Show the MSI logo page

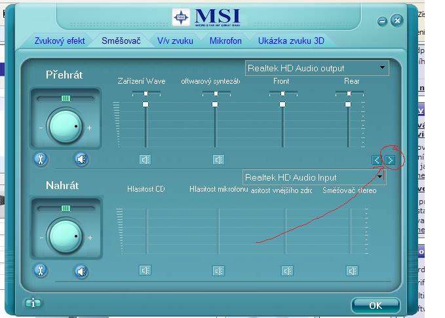[x=206, y=17]
